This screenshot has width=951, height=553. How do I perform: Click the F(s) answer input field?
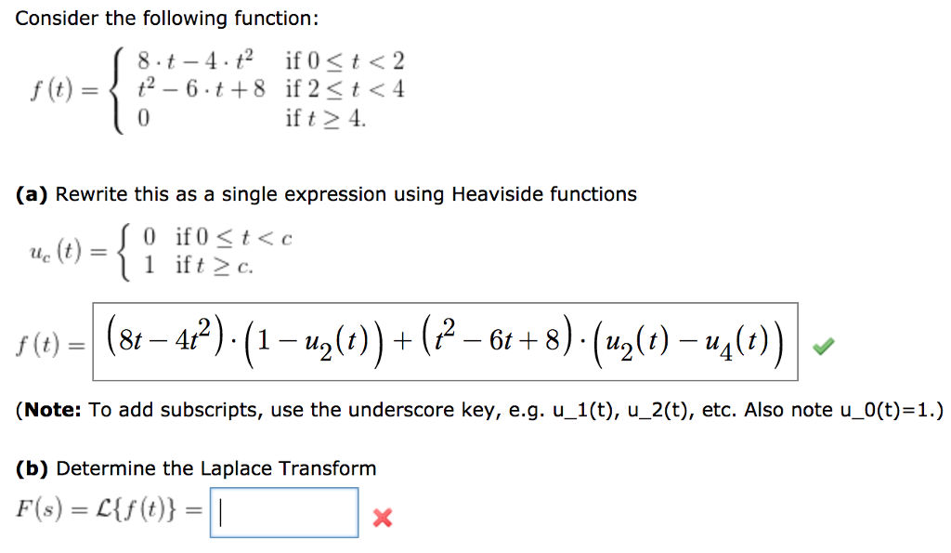284,511
